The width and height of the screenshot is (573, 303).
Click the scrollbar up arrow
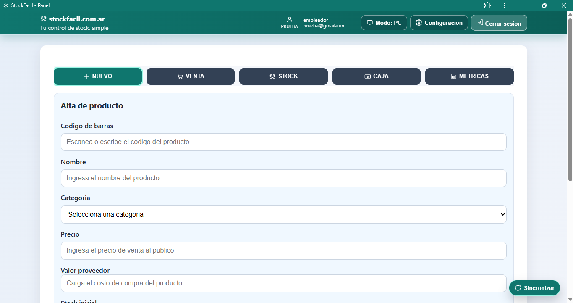tap(570, 14)
